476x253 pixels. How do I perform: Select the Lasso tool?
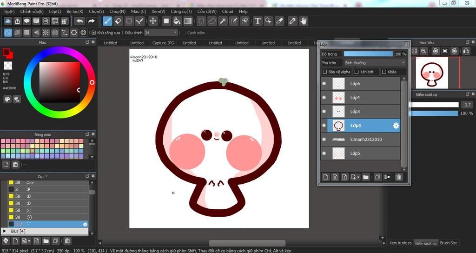click(212, 21)
